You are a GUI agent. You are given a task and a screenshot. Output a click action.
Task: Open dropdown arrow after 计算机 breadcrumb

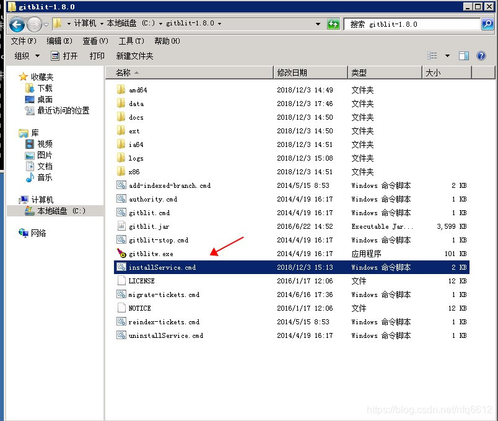point(102,24)
